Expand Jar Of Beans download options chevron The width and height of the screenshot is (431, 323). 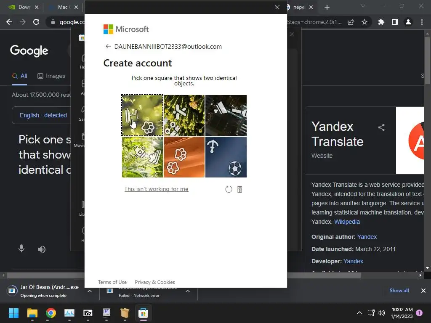[90, 291]
